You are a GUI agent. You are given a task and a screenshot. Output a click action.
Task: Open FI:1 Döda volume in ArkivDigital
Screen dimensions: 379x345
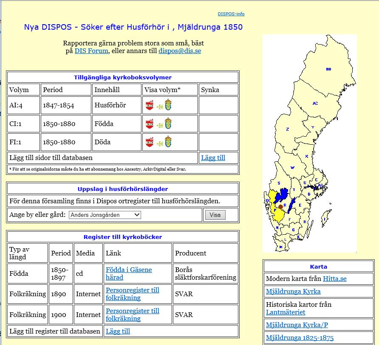150,142
